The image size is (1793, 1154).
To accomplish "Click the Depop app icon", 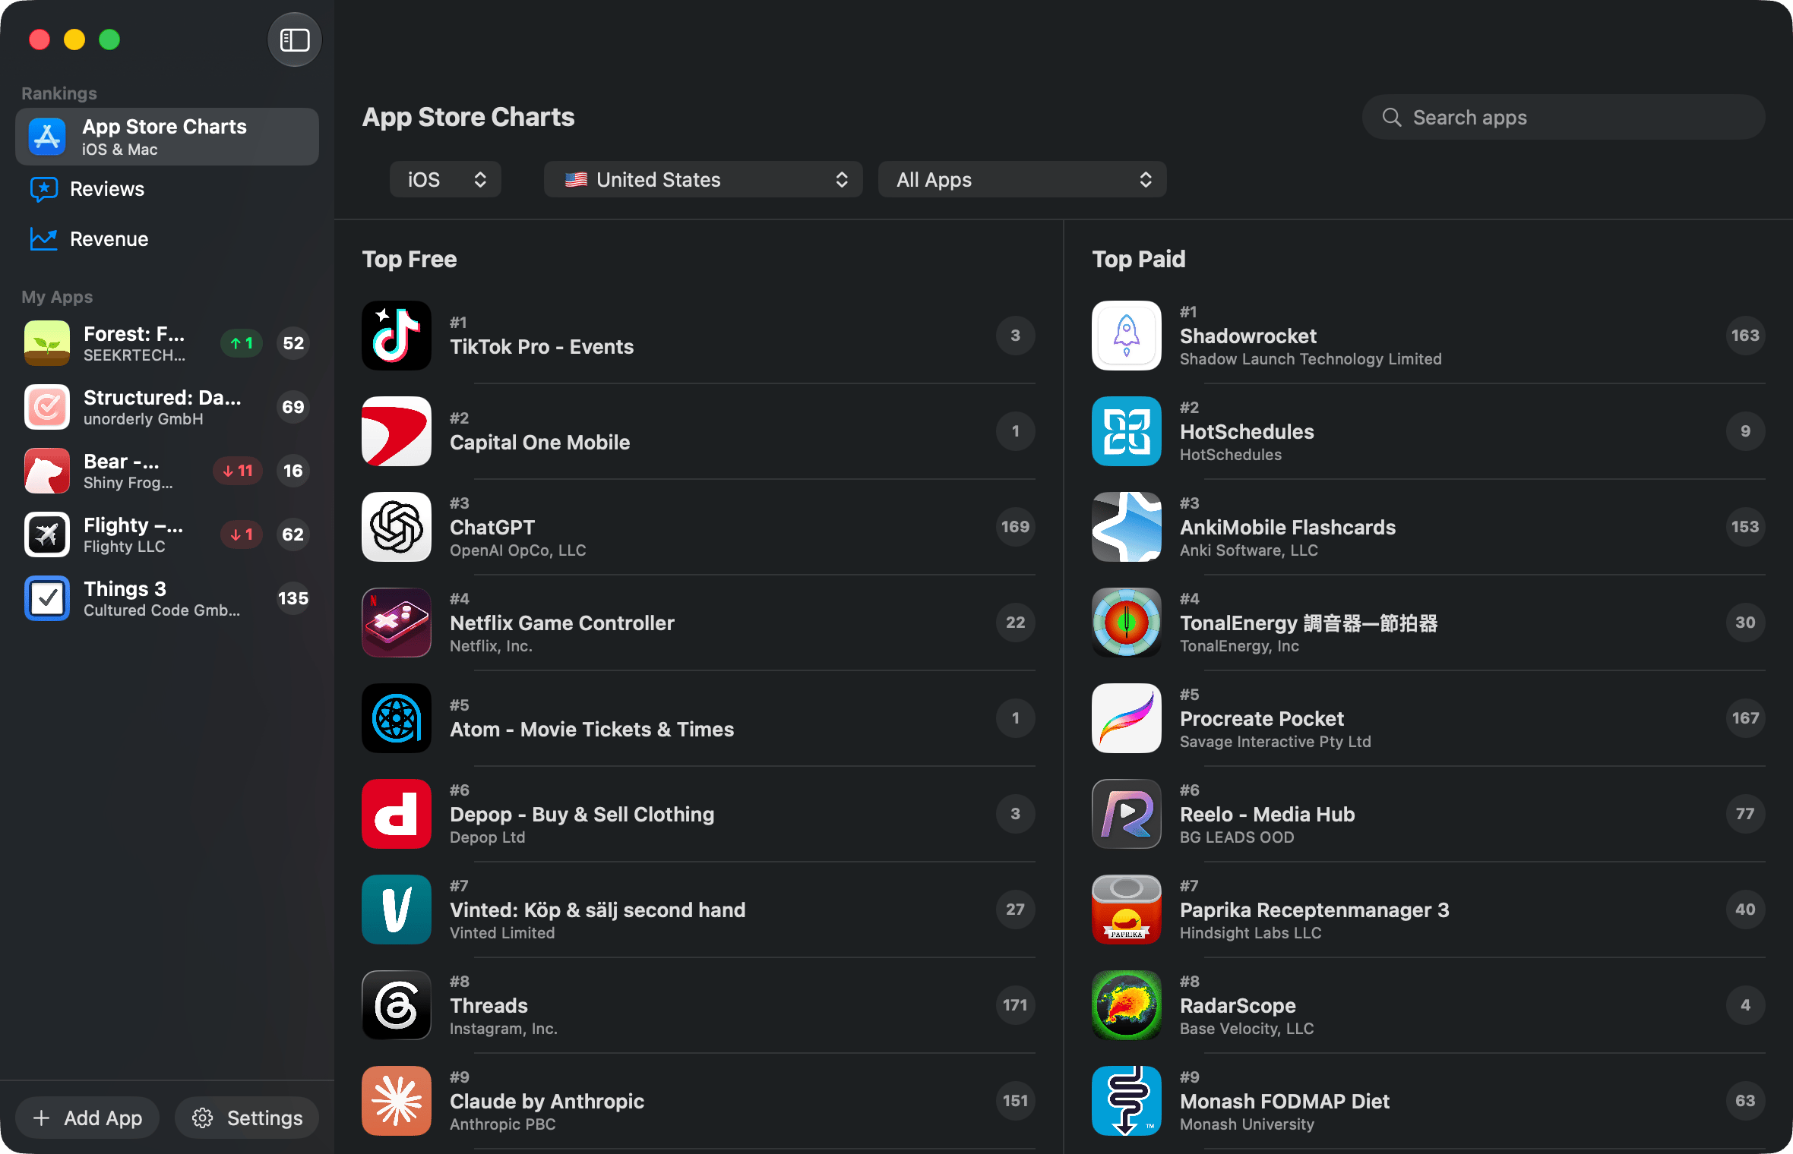I will pos(397,814).
